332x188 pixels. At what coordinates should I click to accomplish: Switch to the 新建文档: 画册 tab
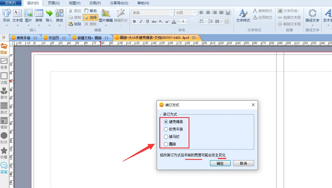[x=89, y=38]
